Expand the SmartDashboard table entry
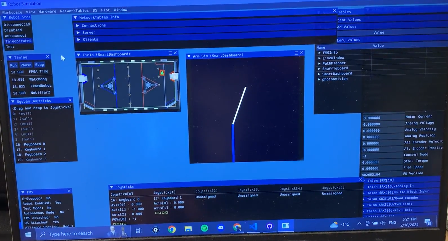 pos(319,74)
